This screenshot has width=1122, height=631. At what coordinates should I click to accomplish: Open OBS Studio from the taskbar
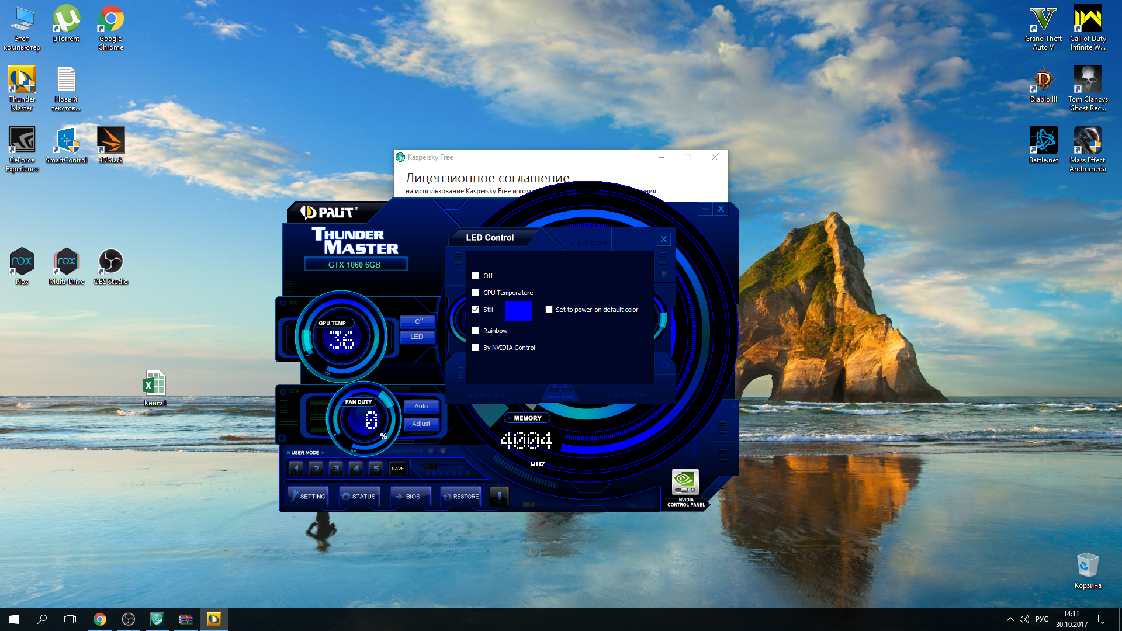129,619
